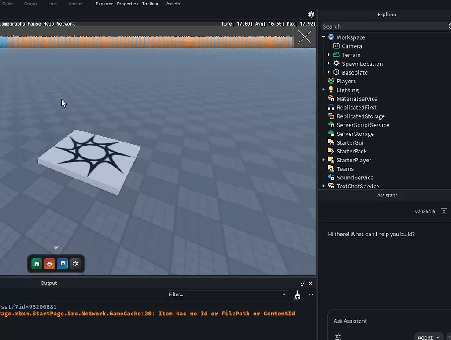Viewport: 451px width, 340px height.
Task: Clear the Output window with broom icon
Action: click(x=297, y=295)
